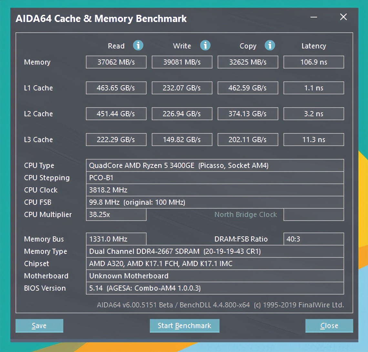Select the Memory Latency value field
368x352 pixels.
[313, 62]
